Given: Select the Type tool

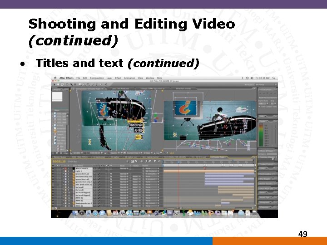Looking at the screenshot, I should coord(88,84).
